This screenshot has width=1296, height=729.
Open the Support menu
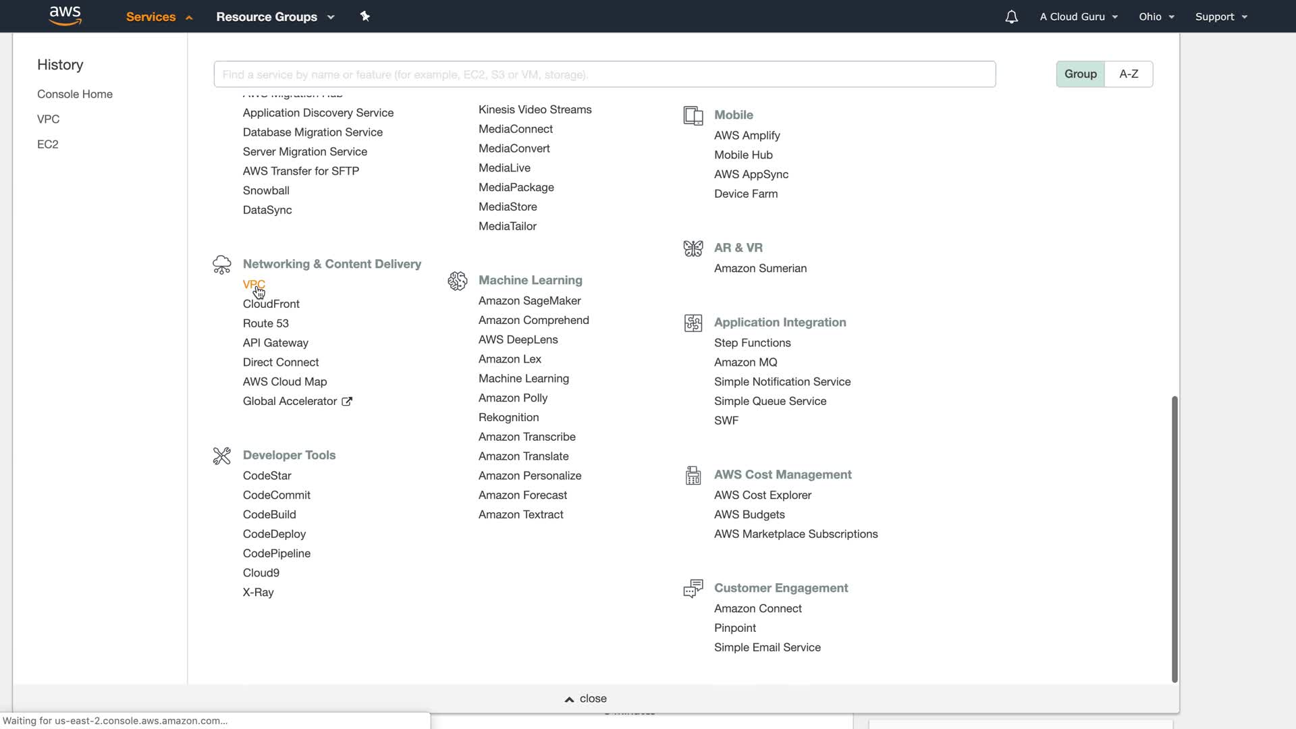1220,17
